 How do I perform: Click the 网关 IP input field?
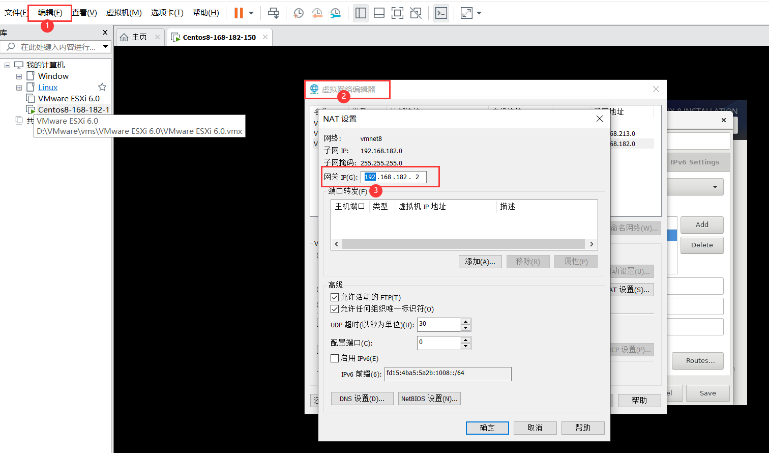coord(393,177)
